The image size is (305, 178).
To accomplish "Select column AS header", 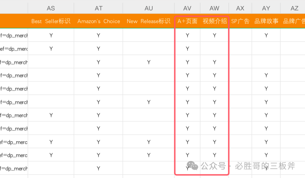I will pos(51,8).
